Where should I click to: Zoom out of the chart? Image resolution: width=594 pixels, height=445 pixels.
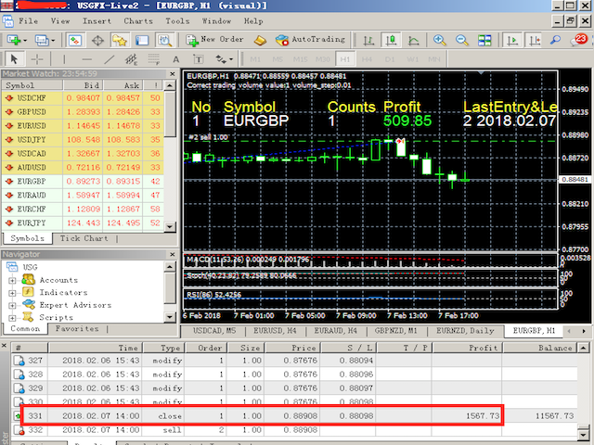click(462, 40)
